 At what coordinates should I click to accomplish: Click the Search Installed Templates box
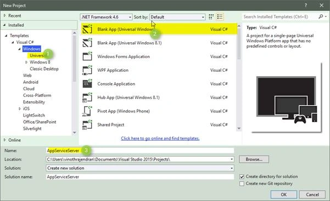click(280, 16)
